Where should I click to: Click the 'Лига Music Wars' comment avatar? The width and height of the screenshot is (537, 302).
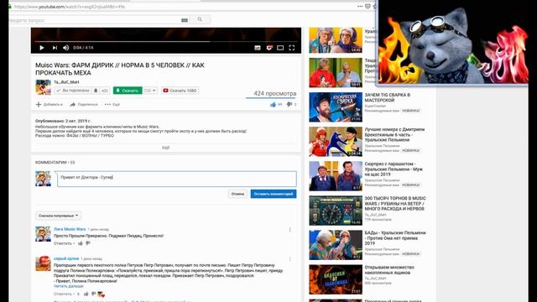[43, 234]
